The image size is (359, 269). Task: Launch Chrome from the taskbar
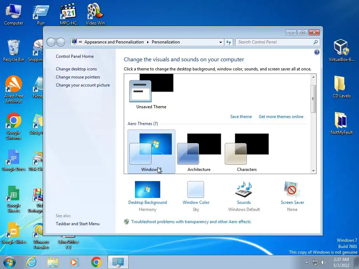point(96,262)
